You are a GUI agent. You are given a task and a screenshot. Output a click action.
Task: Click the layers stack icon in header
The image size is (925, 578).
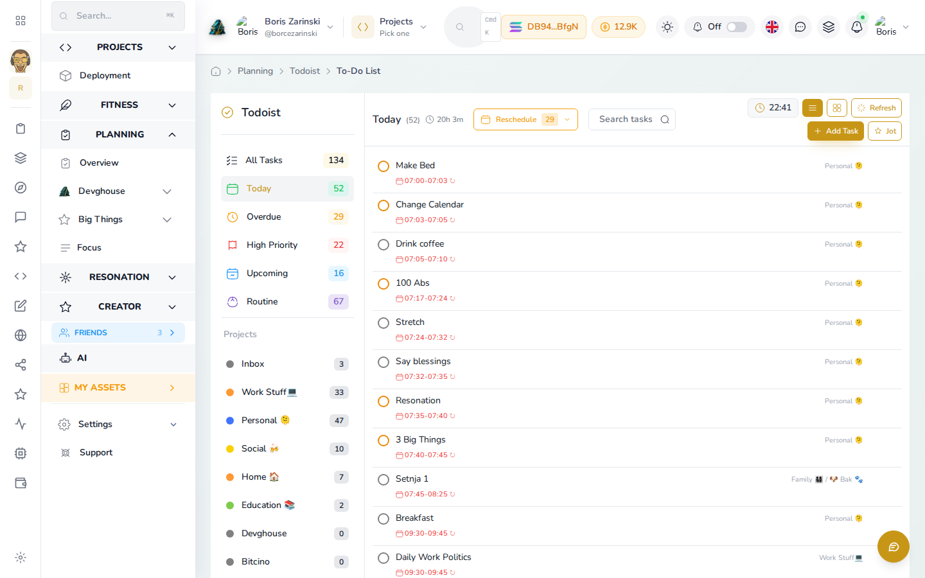click(x=829, y=27)
